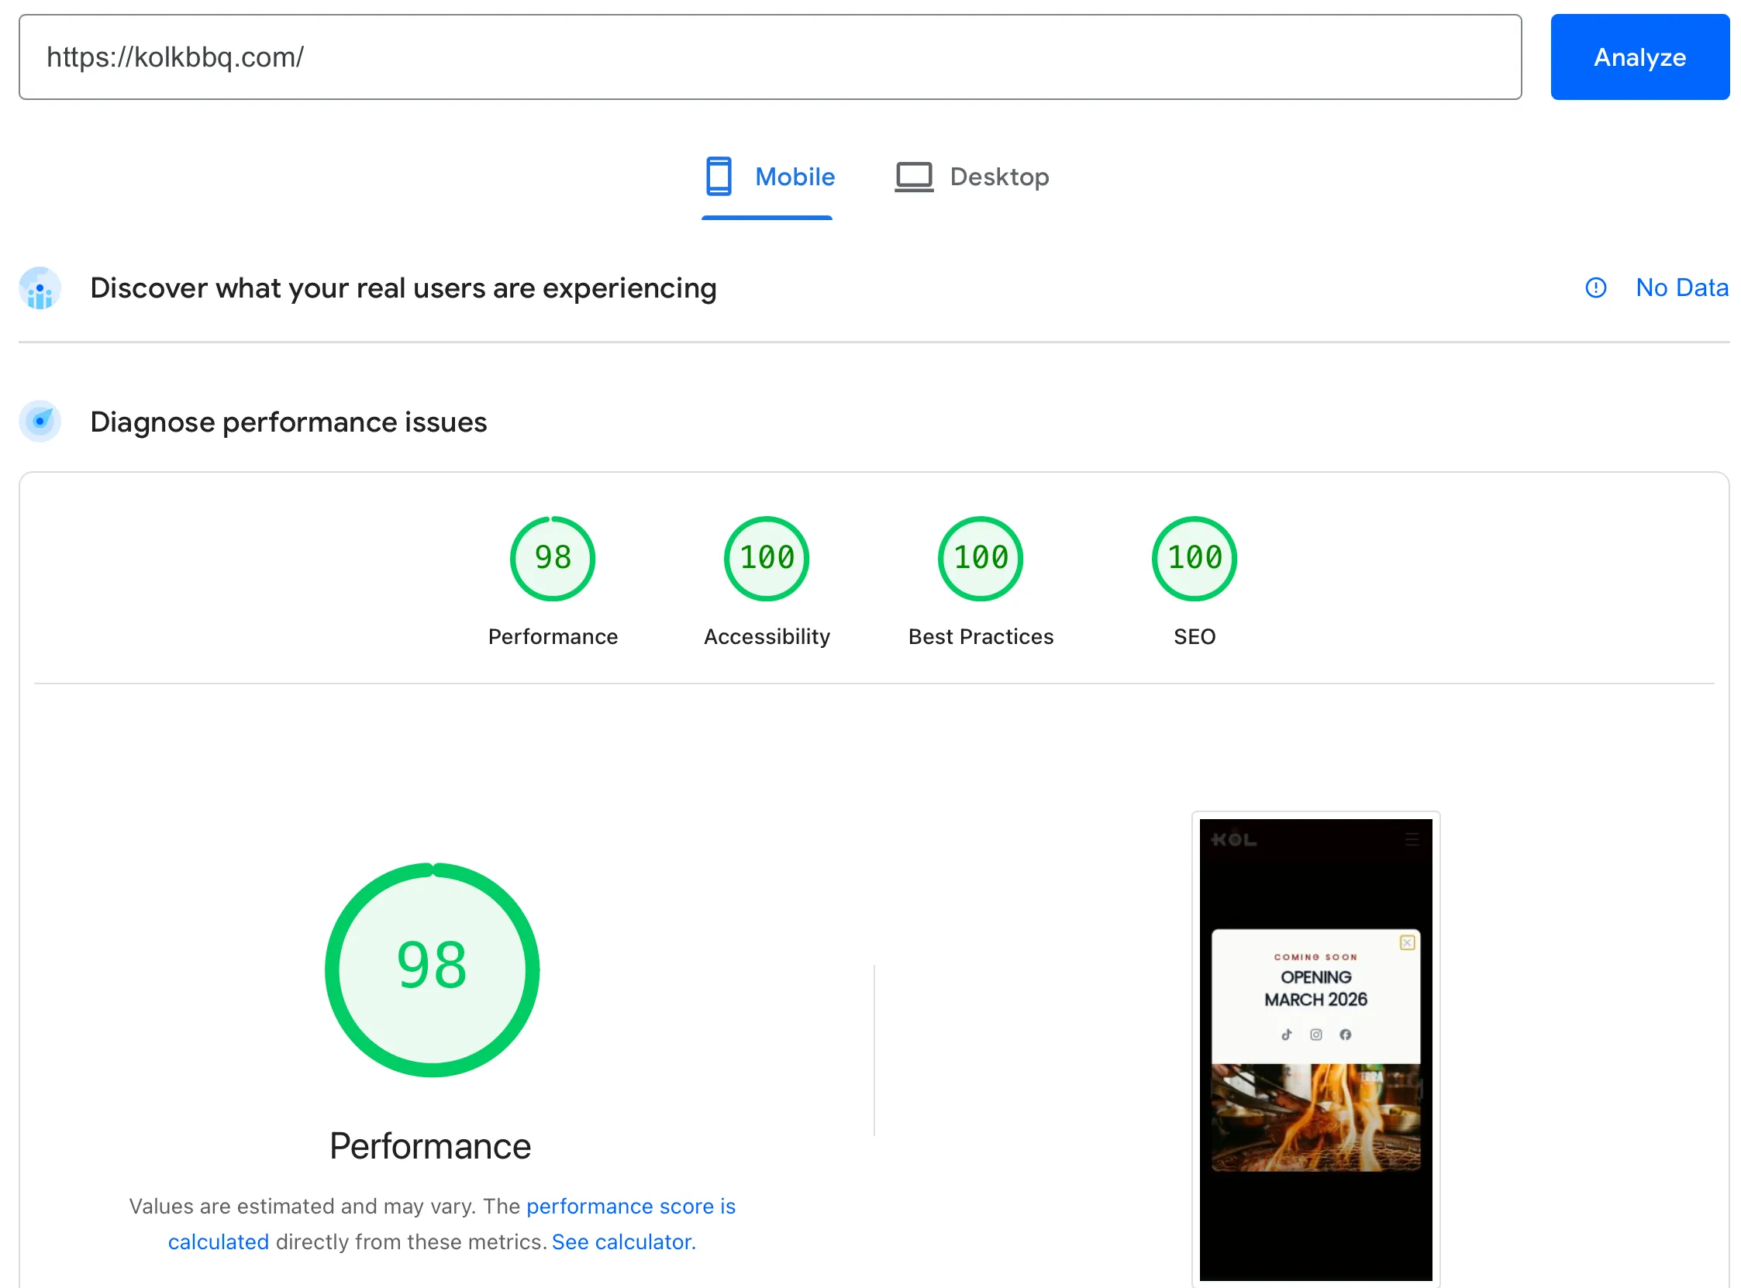Screen dimensions: 1741x1288
Task: Follow the performance score is calculated link
Action: [x=630, y=1206]
